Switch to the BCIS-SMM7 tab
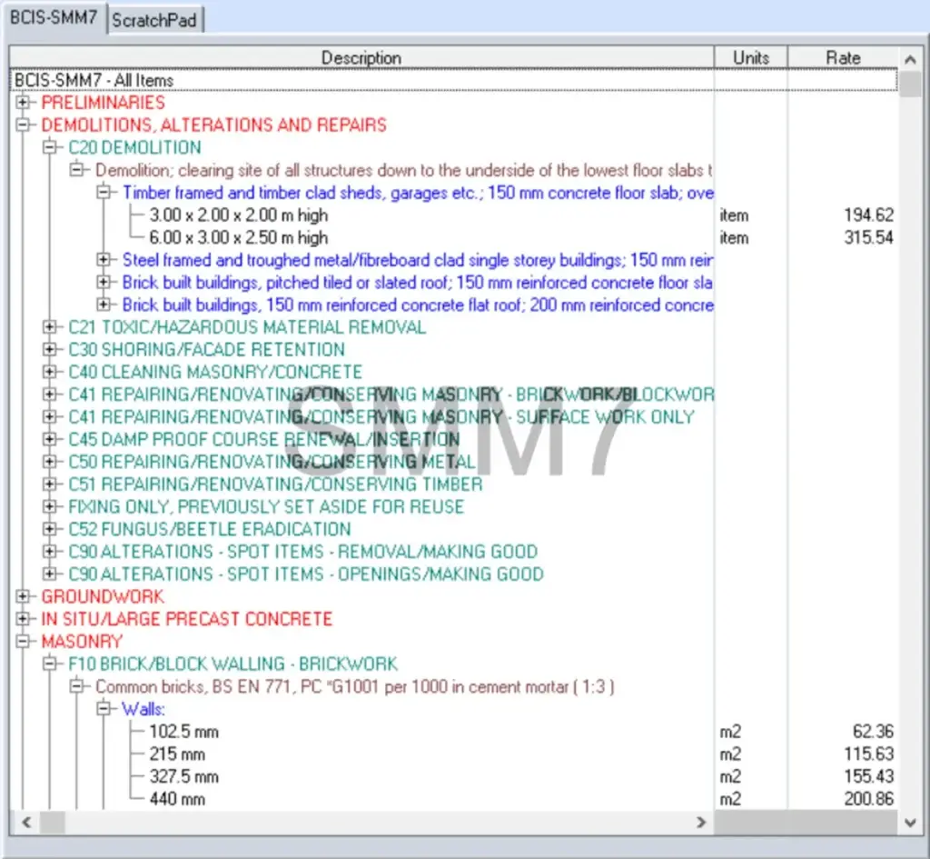Viewport: 930px width, 859px height. tap(54, 18)
